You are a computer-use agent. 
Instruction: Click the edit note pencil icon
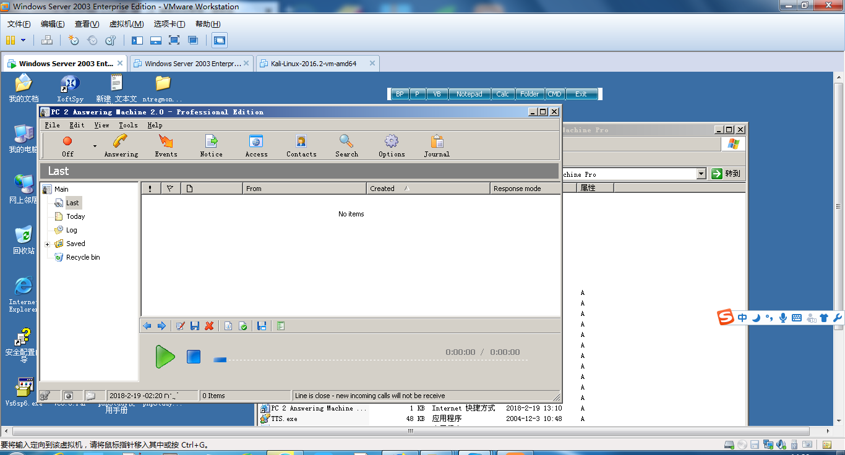point(181,326)
